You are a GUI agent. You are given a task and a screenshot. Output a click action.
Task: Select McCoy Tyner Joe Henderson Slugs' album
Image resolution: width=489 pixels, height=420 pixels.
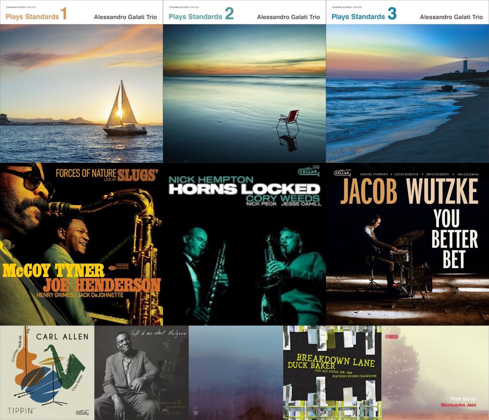click(x=81, y=244)
